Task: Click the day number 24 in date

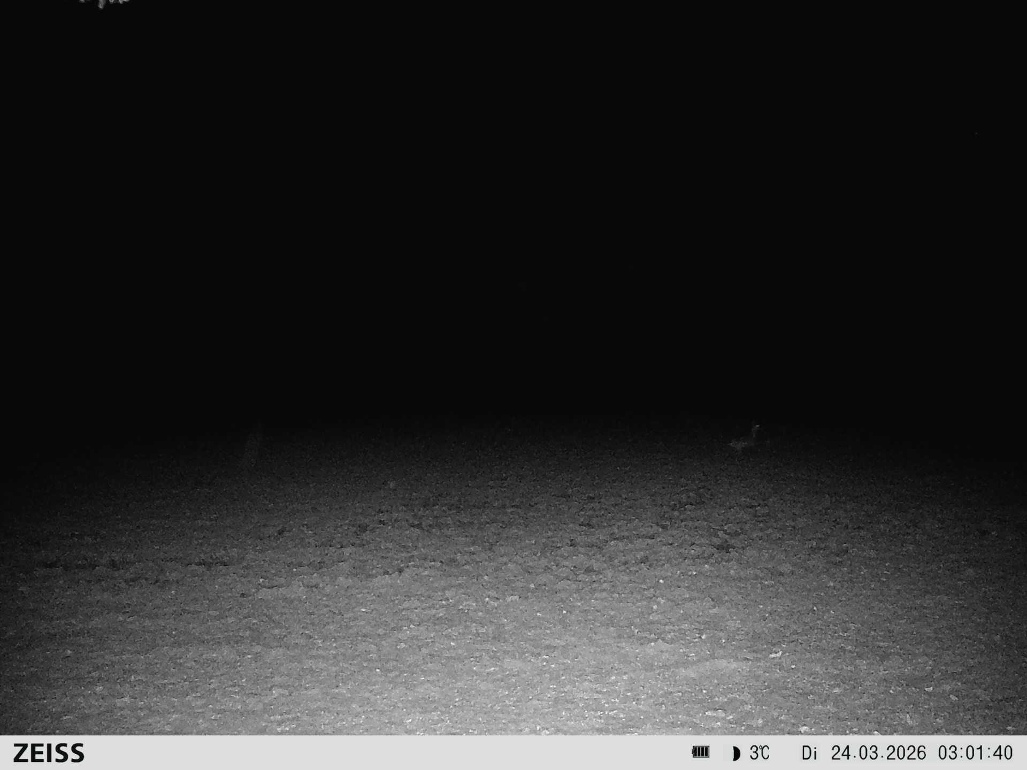Action: 841,753
